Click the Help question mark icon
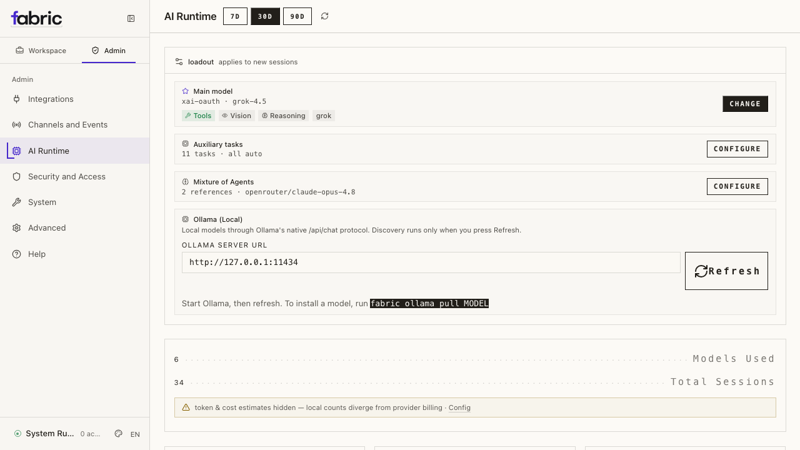Screen dimensions: 800x450 tap(17, 254)
